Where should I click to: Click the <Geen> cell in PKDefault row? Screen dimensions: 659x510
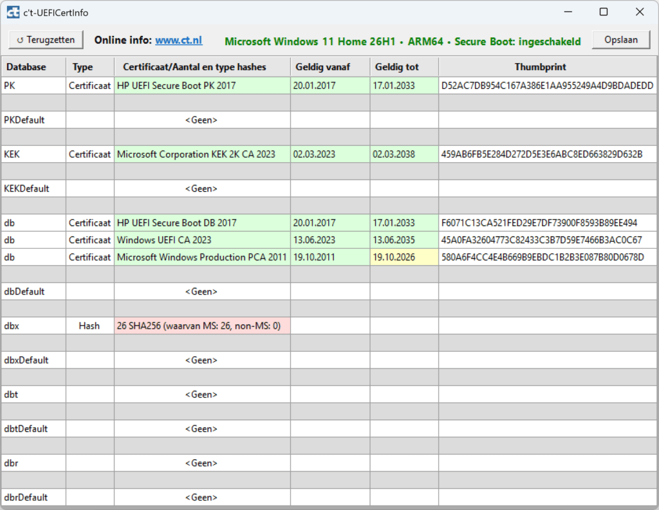(202, 120)
